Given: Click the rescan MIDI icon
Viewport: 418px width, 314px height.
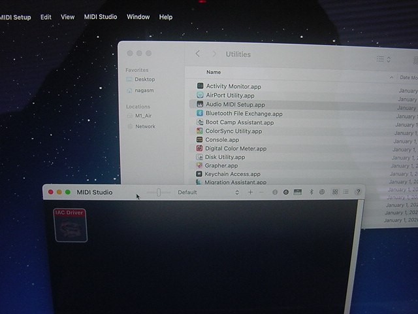Looking at the screenshot, I should 286,192.
